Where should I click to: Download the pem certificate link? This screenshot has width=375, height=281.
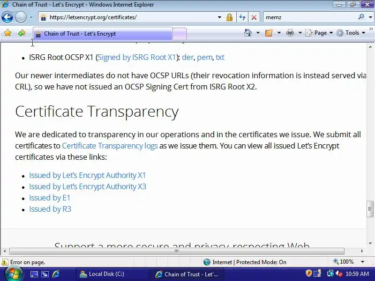204,58
